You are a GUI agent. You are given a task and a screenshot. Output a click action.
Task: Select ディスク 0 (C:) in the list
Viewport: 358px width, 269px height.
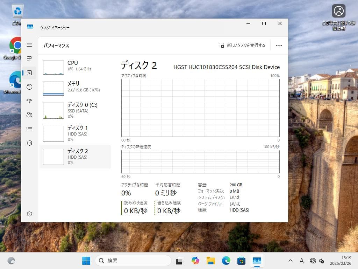click(x=75, y=110)
